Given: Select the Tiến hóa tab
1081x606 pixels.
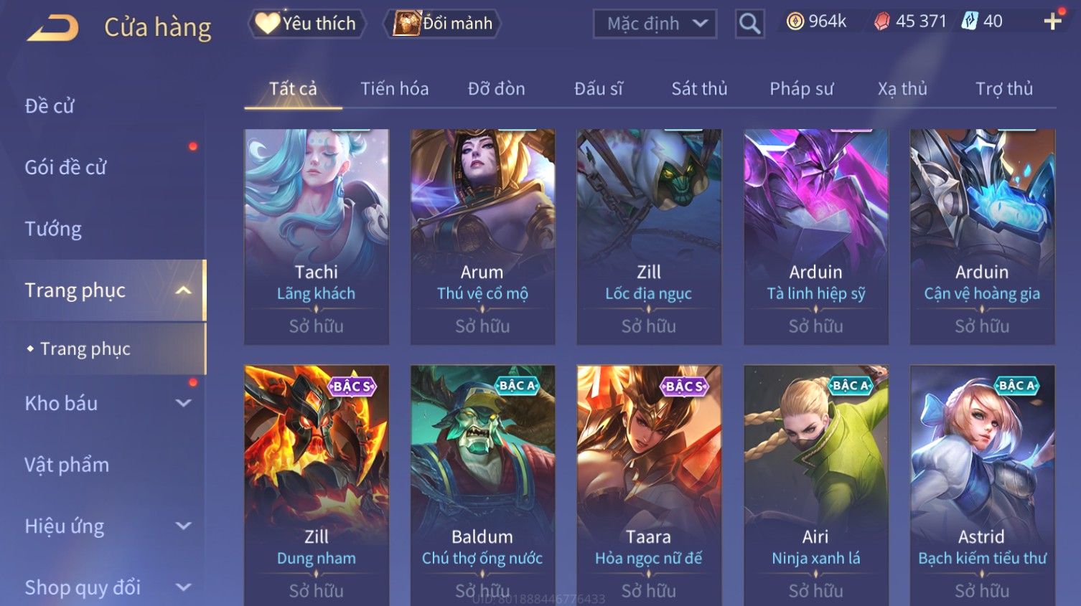Looking at the screenshot, I should 394,89.
